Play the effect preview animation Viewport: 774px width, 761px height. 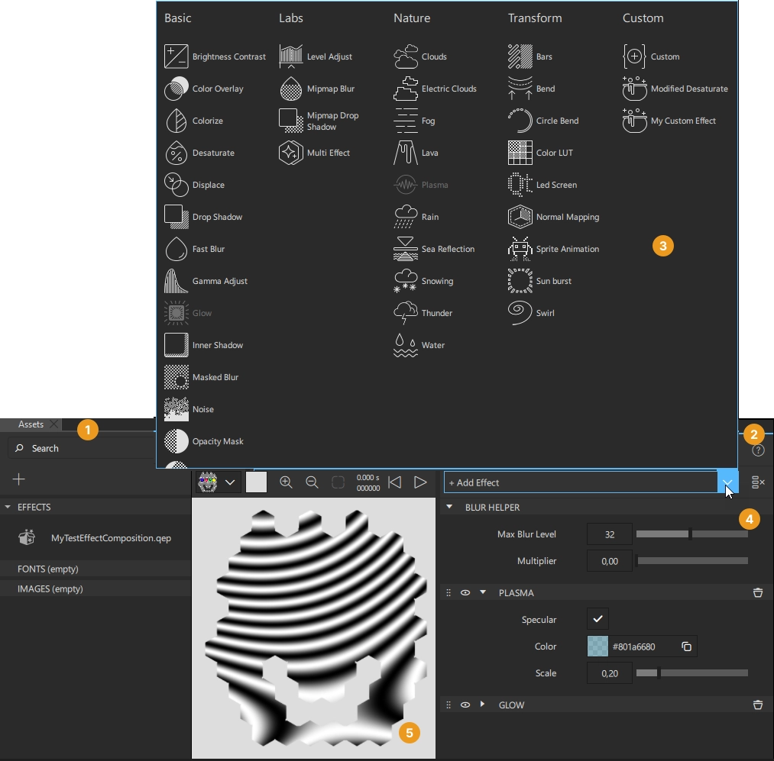419,482
